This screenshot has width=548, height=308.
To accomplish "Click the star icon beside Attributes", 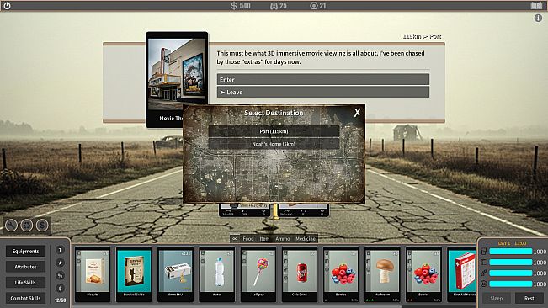I will click(60, 263).
